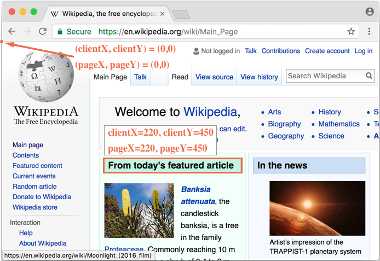Open the Help sidebar link
Image resolution: width=380 pixels, height=261 pixels.
click(26, 233)
